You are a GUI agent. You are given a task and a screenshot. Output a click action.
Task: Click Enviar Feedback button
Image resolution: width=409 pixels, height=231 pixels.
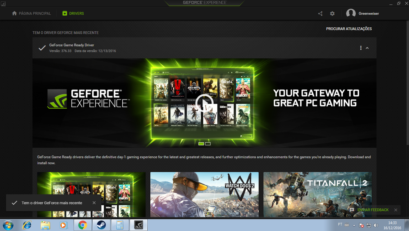[x=373, y=210]
